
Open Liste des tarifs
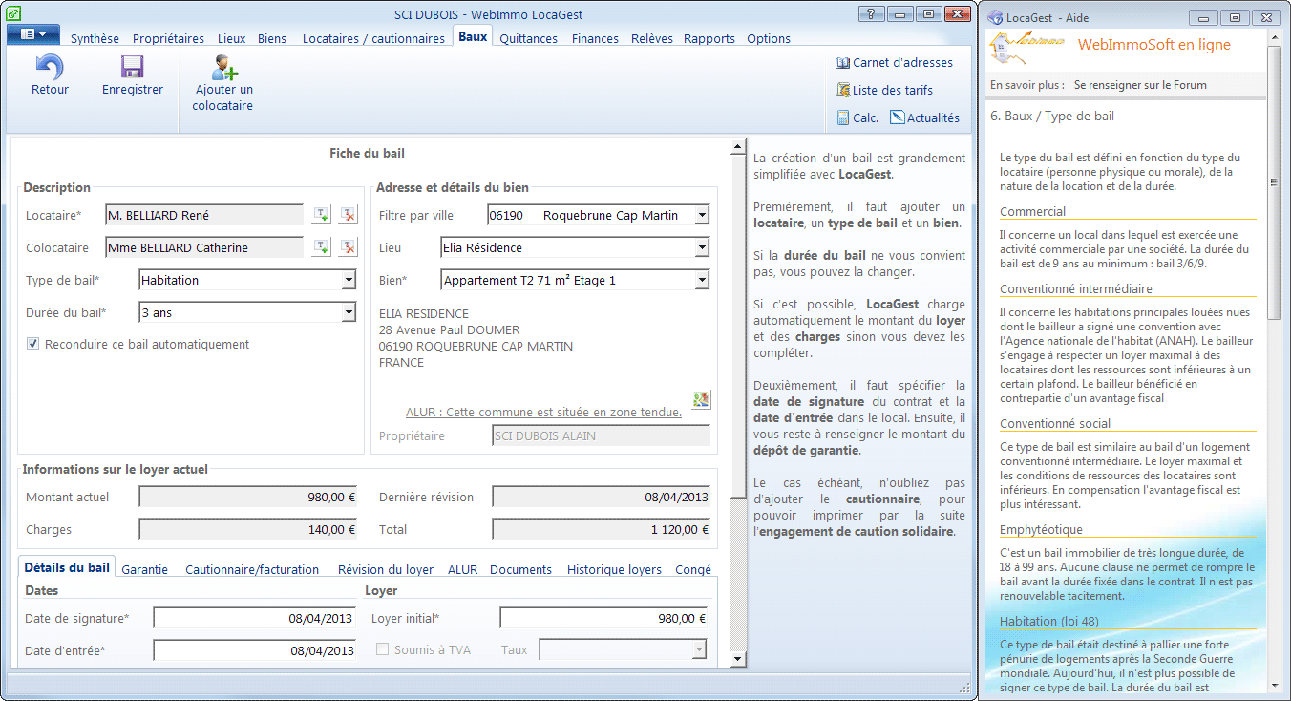(884, 91)
